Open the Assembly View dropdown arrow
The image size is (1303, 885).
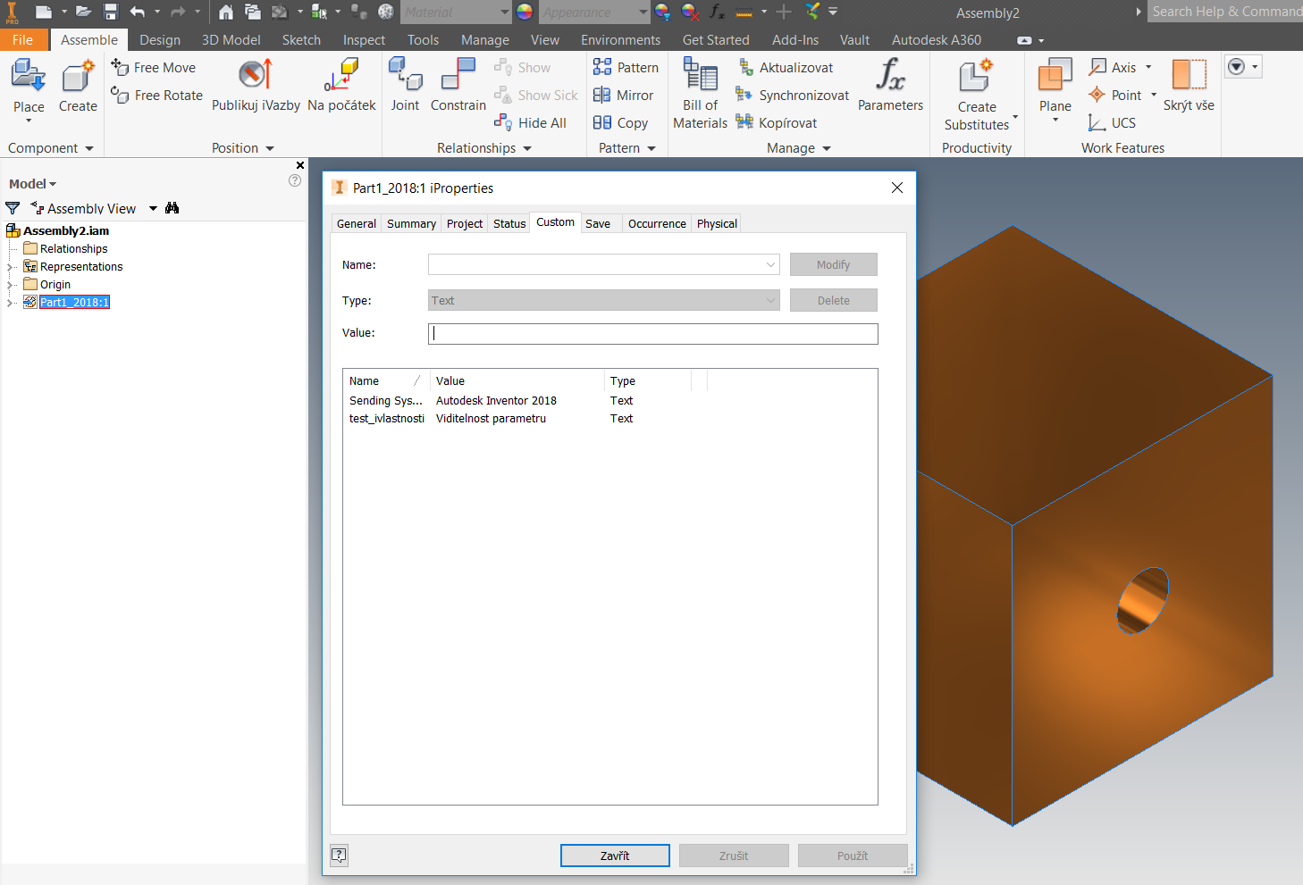[153, 208]
